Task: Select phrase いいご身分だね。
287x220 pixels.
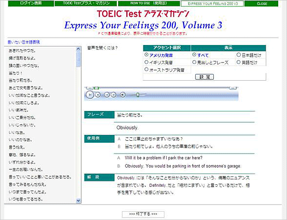Action: pos(22,117)
